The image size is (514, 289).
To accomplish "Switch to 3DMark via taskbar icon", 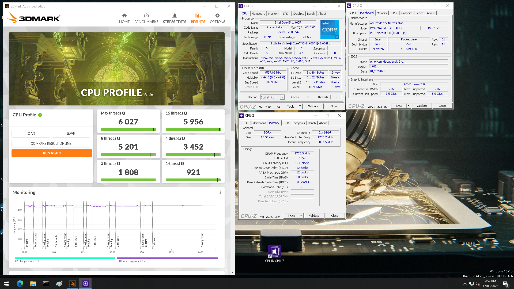I will point(72,284).
